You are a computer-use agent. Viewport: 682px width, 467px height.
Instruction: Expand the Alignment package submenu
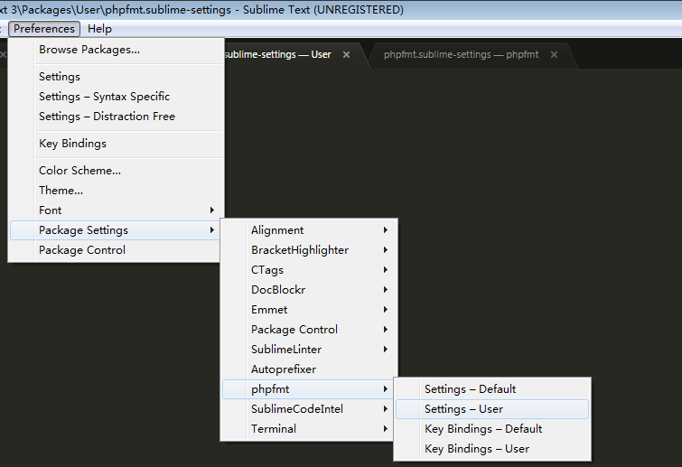[277, 230]
